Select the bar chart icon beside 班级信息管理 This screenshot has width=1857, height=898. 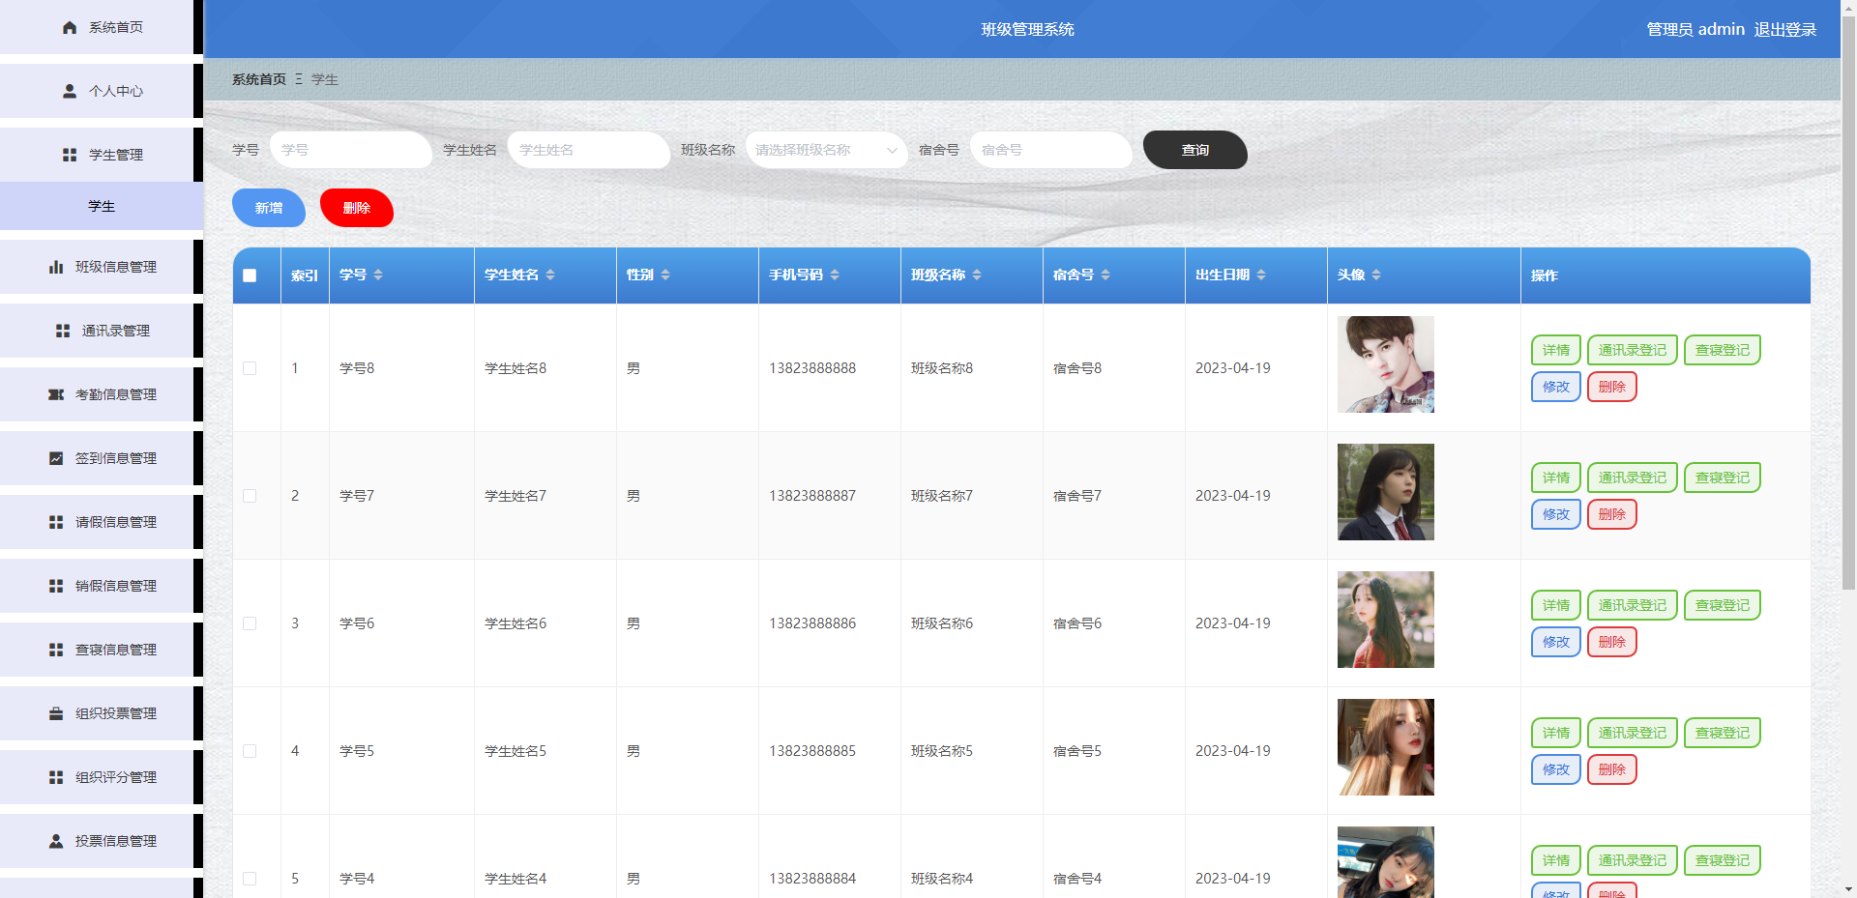click(55, 266)
